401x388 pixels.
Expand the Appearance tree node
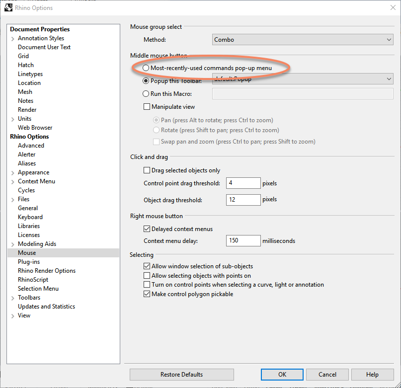[12, 173]
